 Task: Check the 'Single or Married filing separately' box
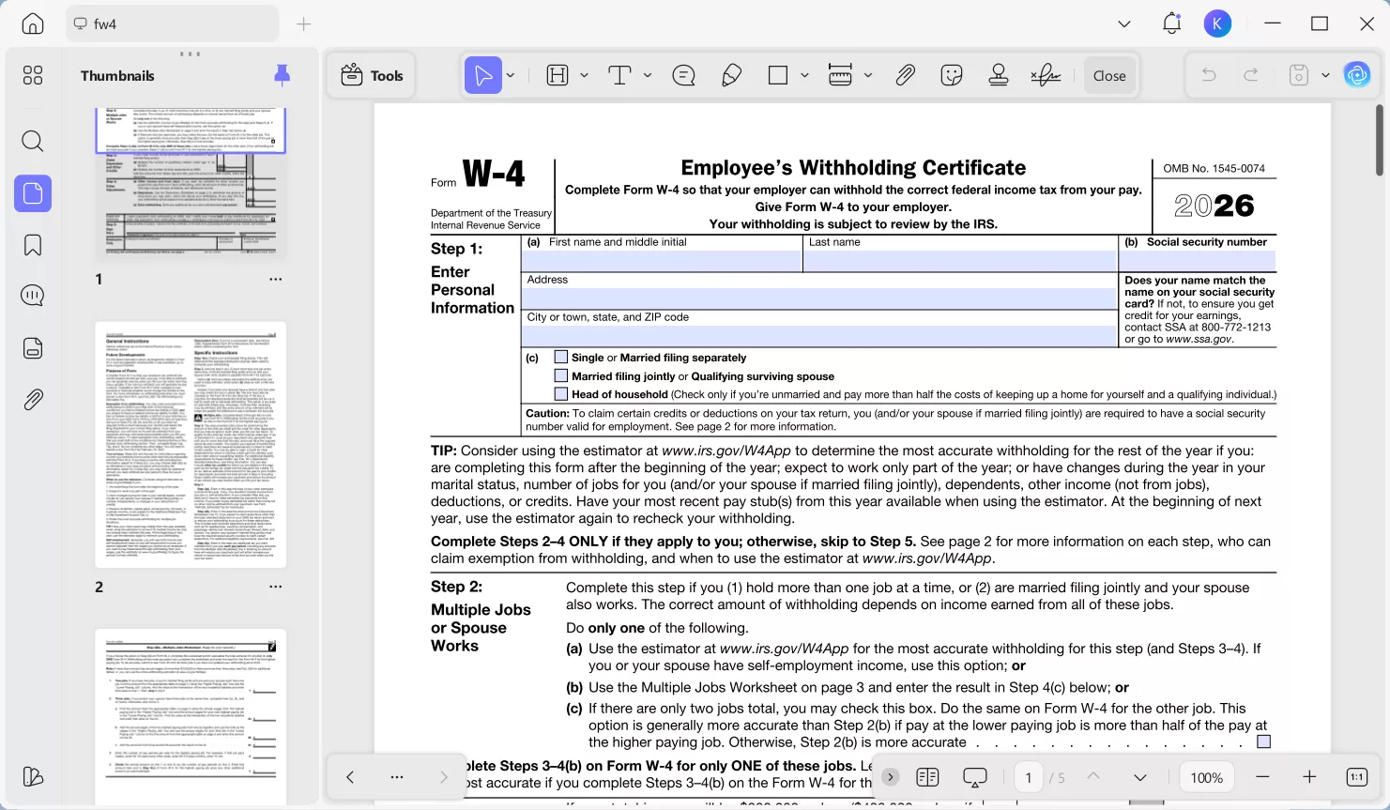pos(561,357)
